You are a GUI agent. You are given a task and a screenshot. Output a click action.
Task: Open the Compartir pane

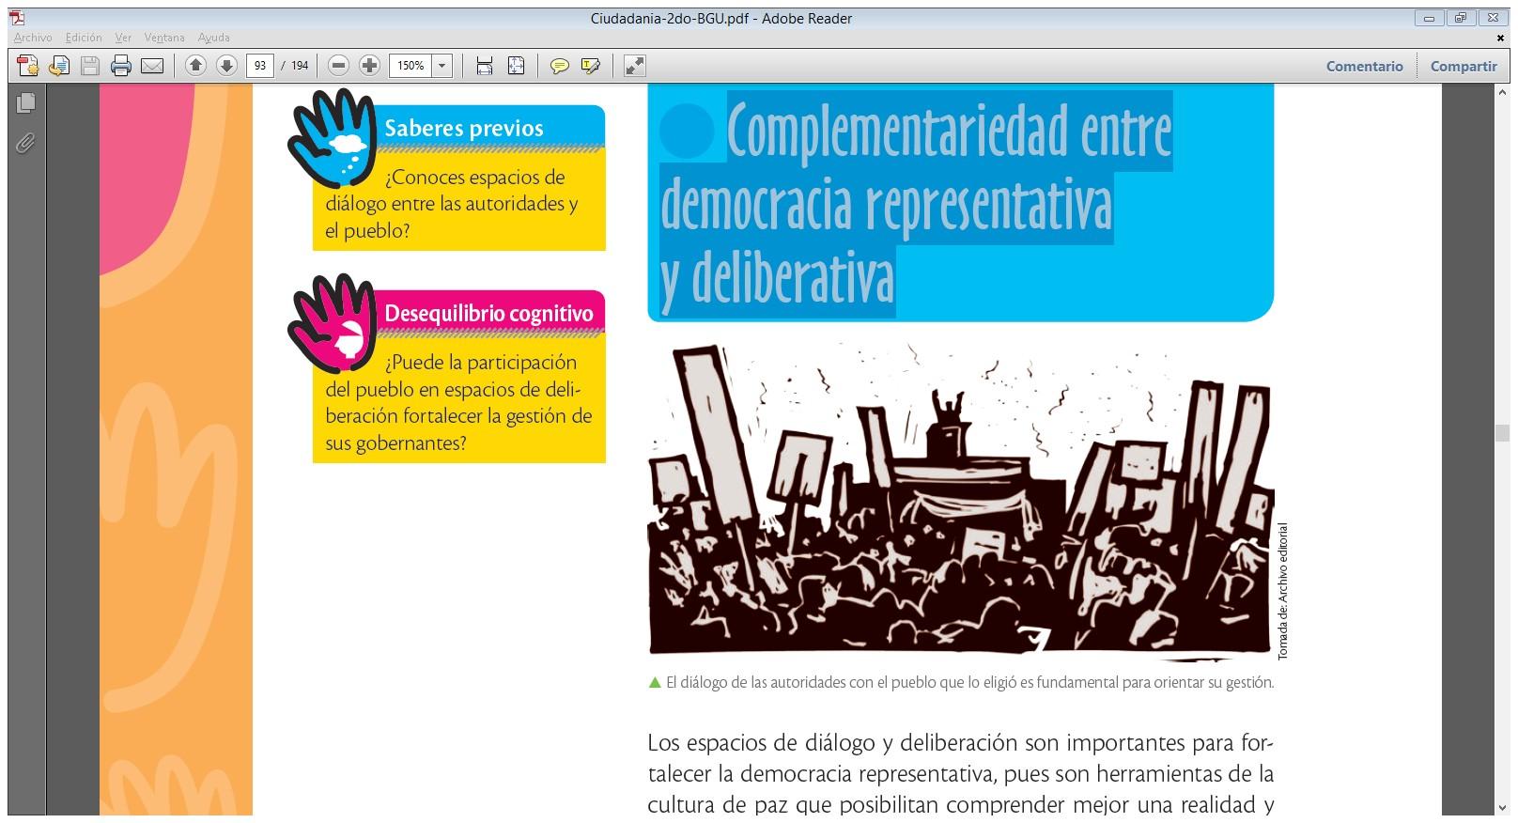[x=1464, y=66]
